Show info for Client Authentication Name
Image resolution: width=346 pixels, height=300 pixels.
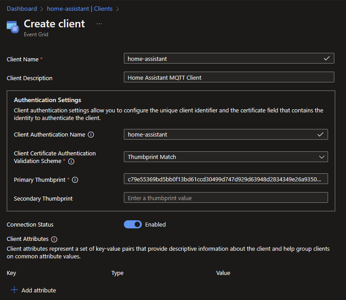click(x=91, y=134)
